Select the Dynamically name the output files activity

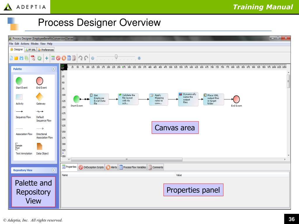click(188, 99)
